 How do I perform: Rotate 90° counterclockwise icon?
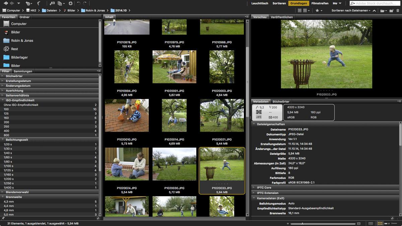click(x=79, y=3)
